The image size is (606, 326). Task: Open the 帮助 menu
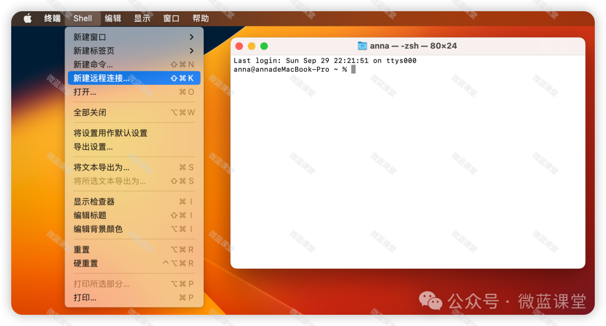pos(200,18)
